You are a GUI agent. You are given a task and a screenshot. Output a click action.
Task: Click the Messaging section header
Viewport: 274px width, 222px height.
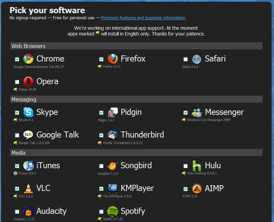136,99
